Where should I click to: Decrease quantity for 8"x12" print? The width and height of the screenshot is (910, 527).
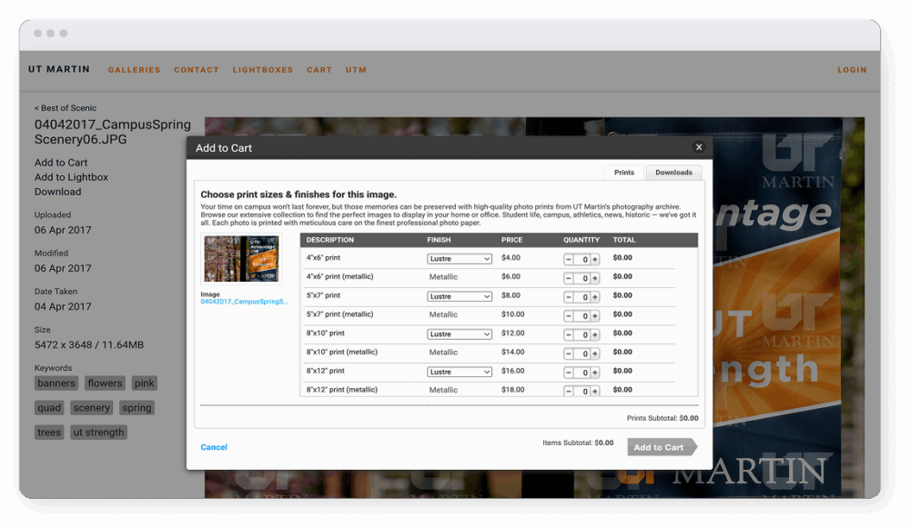pos(569,373)
